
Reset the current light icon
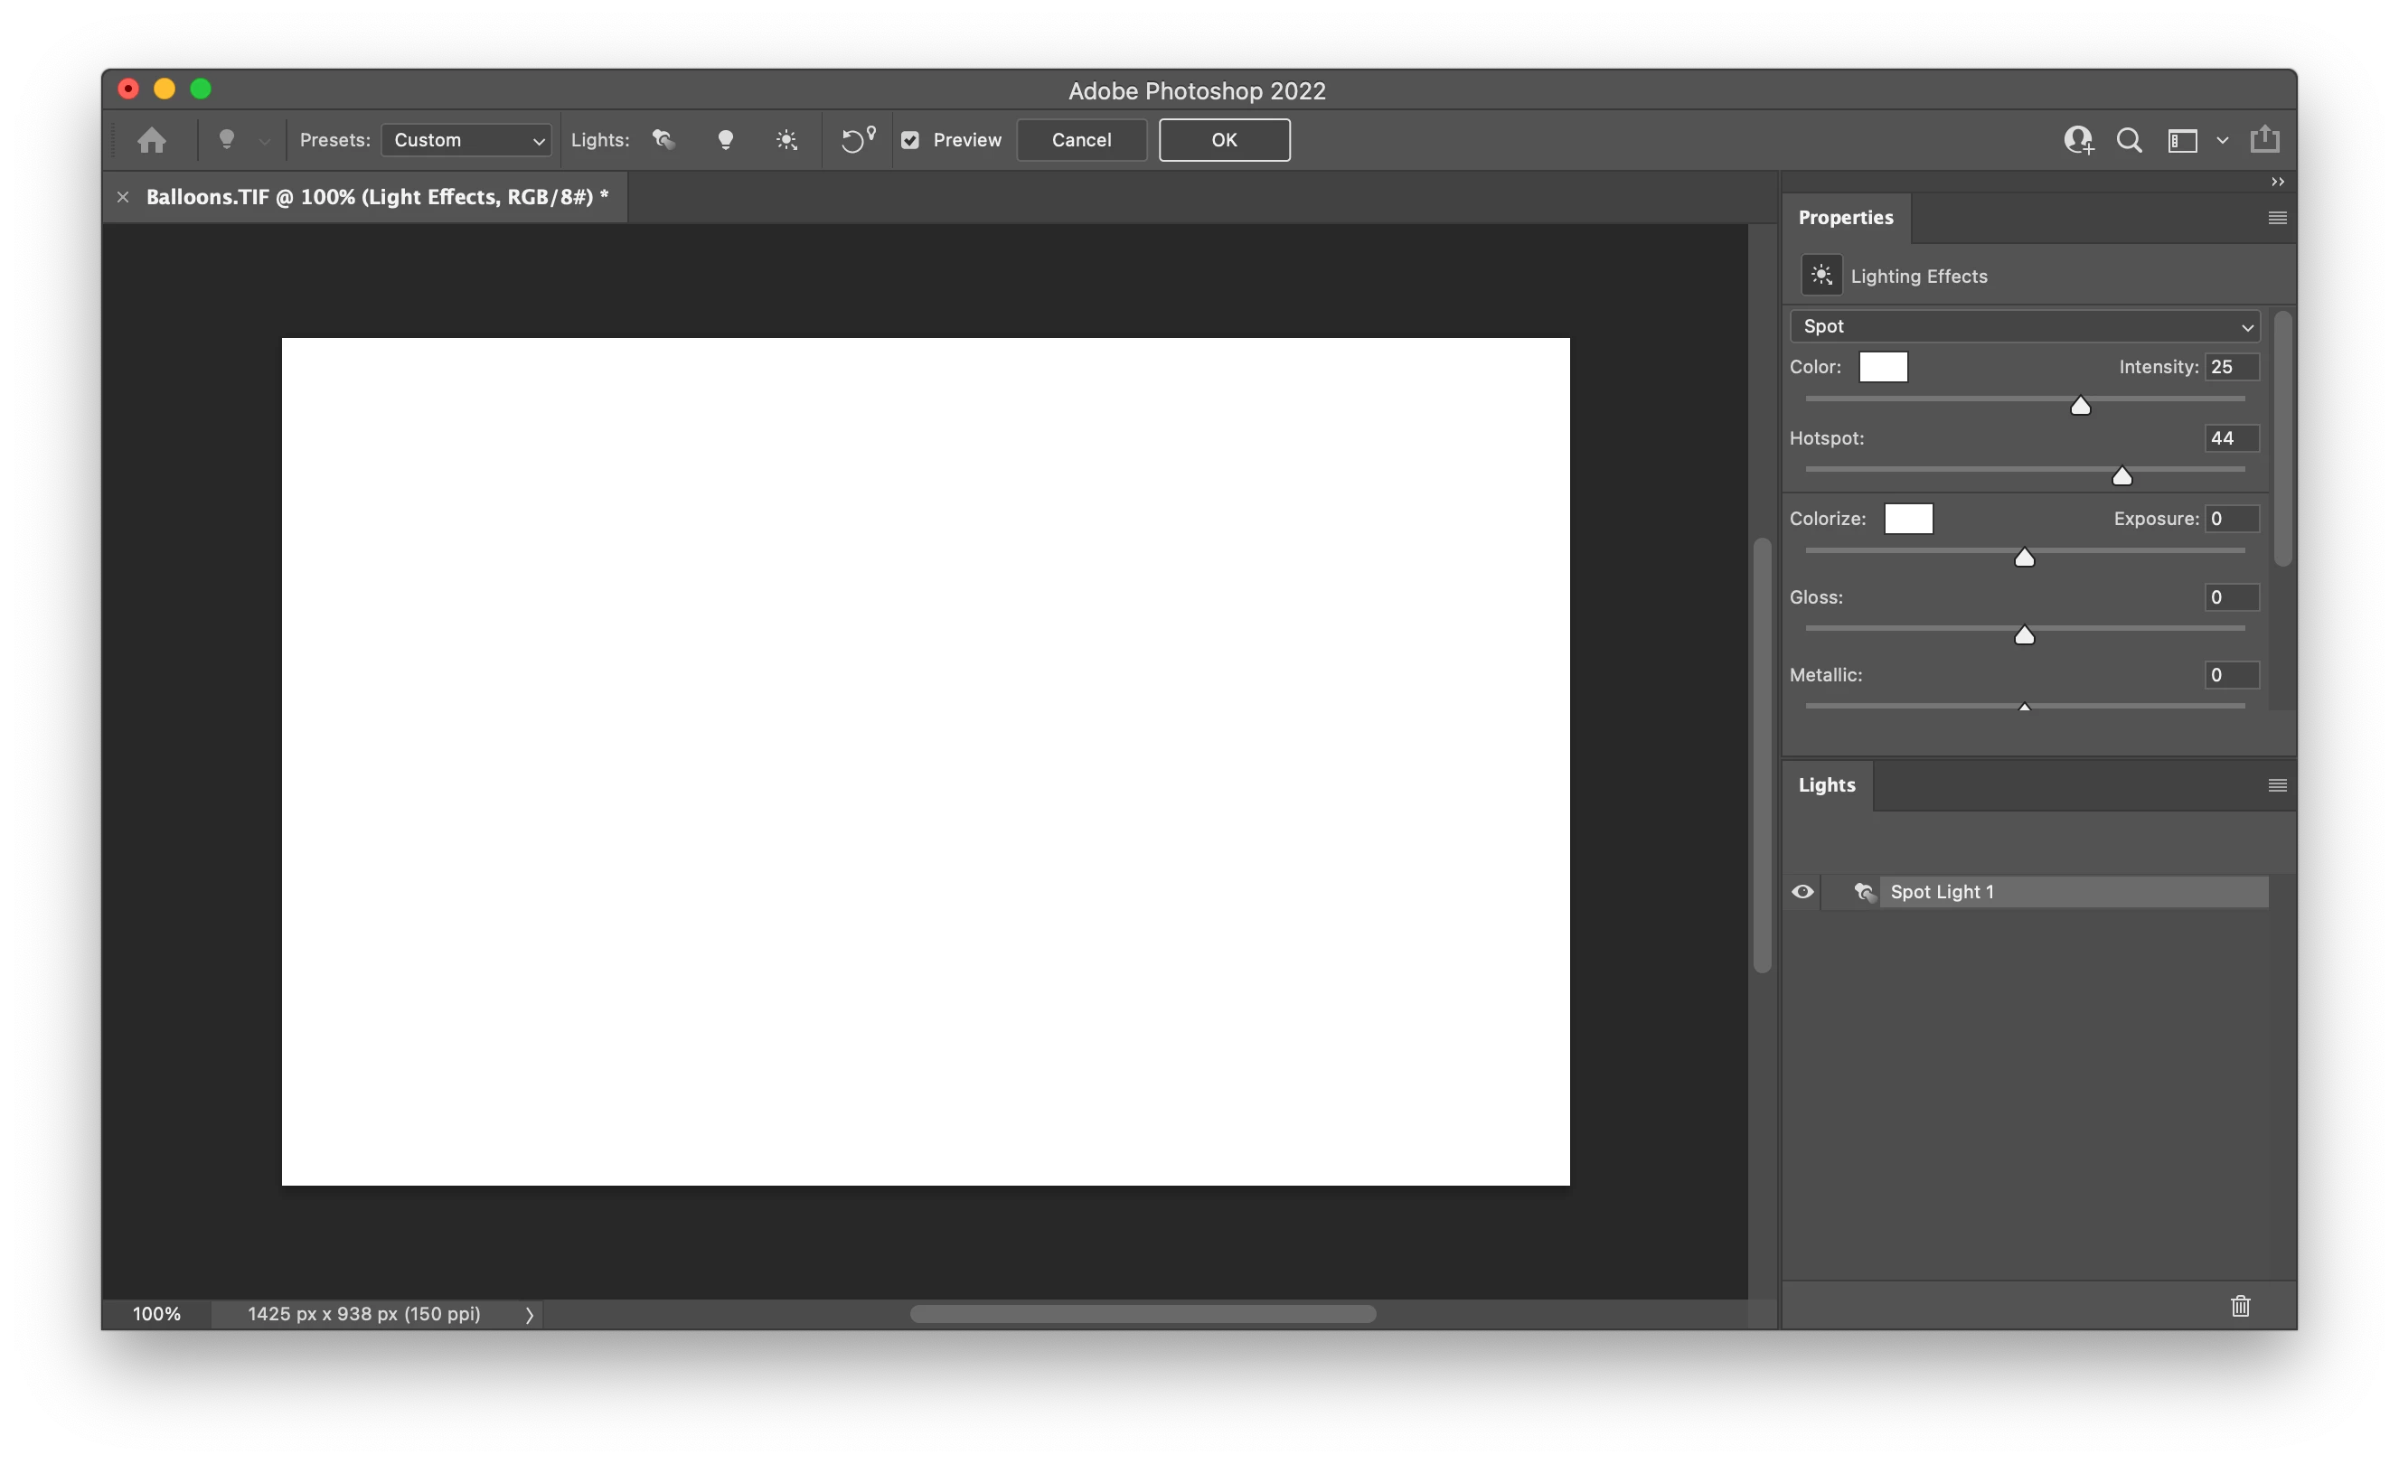pyautogui.click(x=857, y=140)
